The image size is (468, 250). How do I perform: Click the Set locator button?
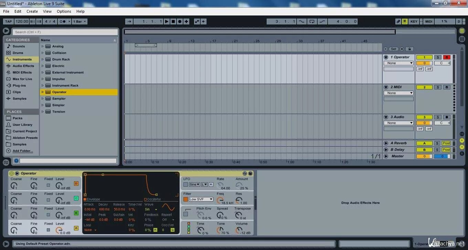pyautogui.click(x=393, y=49)
